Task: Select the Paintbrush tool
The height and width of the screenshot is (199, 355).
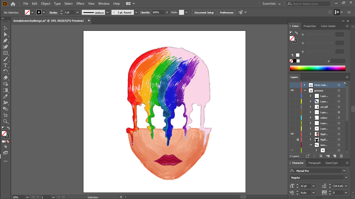Action: click(x=5, y=59)
